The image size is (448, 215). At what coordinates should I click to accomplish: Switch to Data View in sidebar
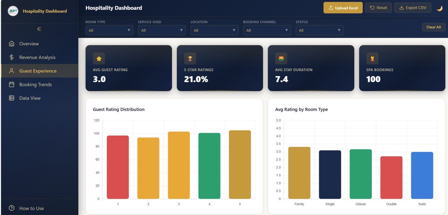coord(30,98)
